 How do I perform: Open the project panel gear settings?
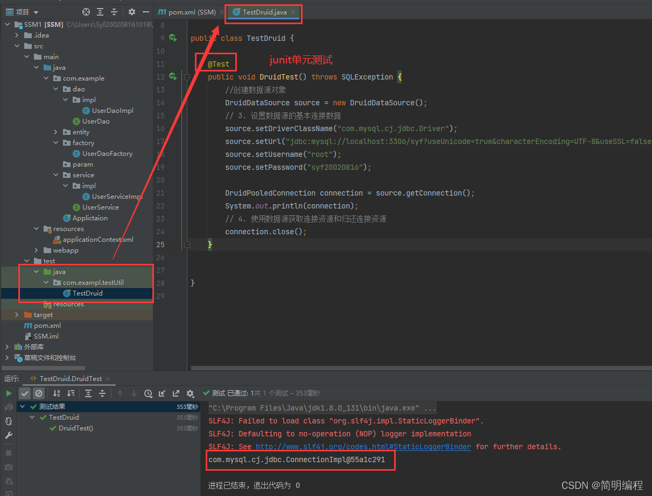(132, 12)
